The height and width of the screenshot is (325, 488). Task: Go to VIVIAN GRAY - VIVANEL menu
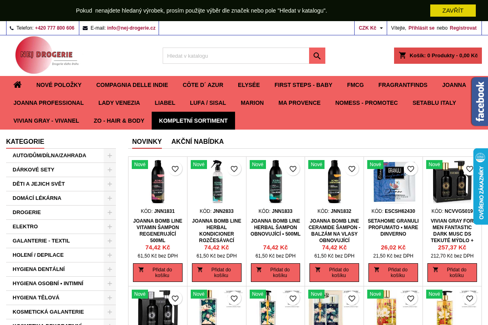[x=46, y=121]
